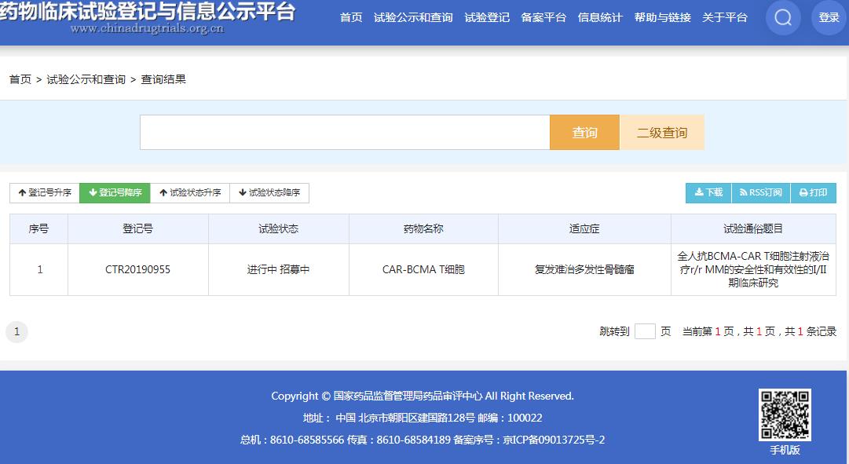Screen dimensions: 849x464
Task: Sort by 试验状态降序 descending
Action: click(269, 193)
